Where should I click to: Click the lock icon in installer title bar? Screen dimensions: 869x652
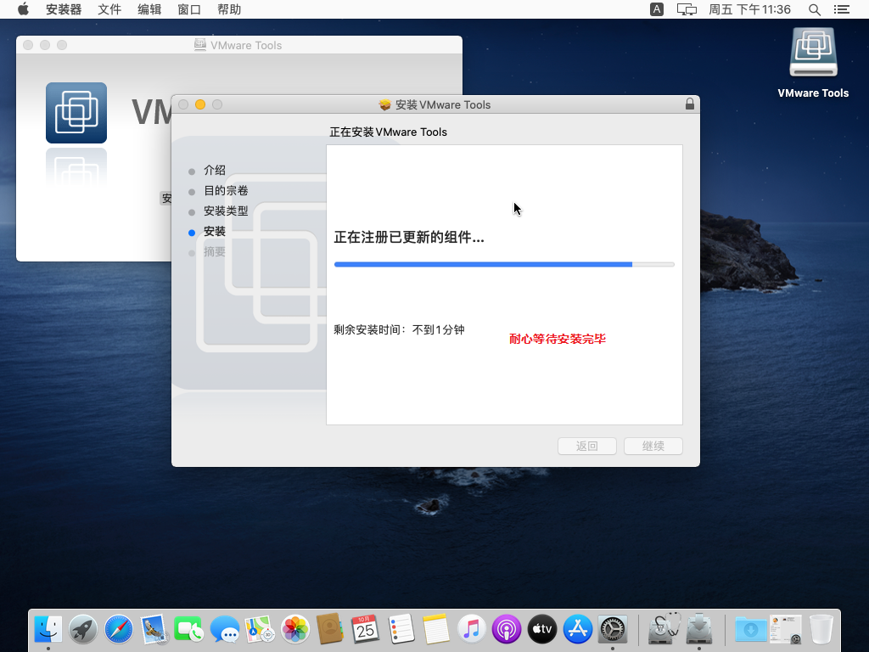point(689,104)
